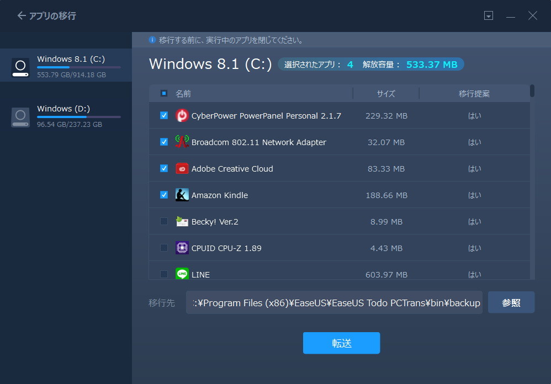Click the 83.33 MB size cell

click(x=386, y=169)
